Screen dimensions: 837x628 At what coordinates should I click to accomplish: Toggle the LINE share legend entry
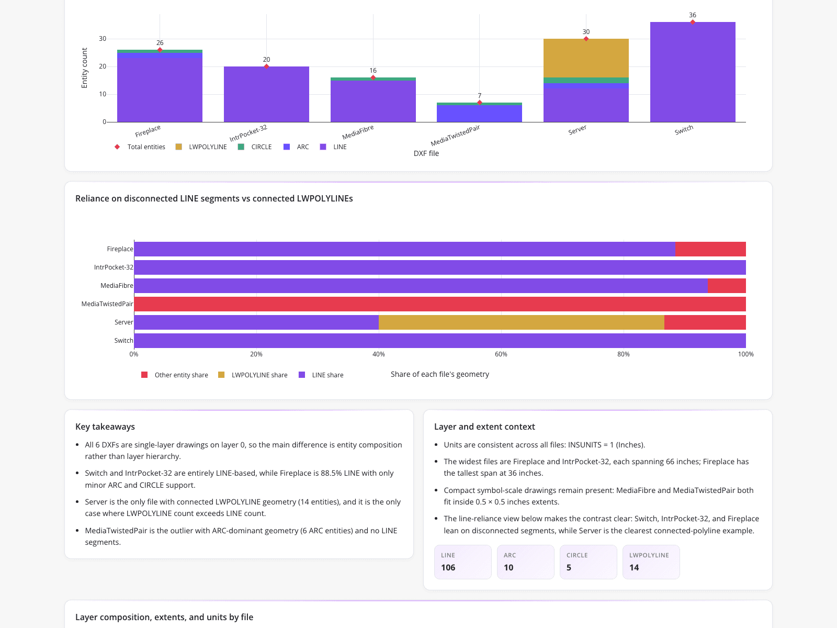click(321, 375)
